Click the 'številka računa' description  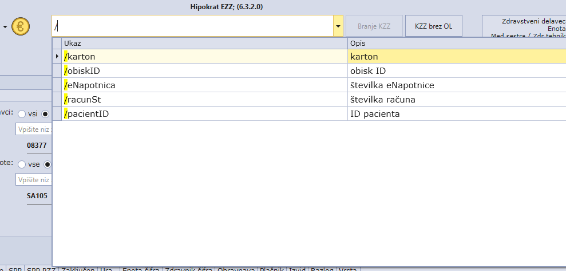pyautogui.click(x=457, y=99)
